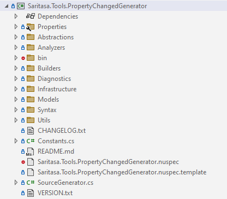Expand the Analyzers folder arrow
The image size is (227, 199).
click(16, 48)
